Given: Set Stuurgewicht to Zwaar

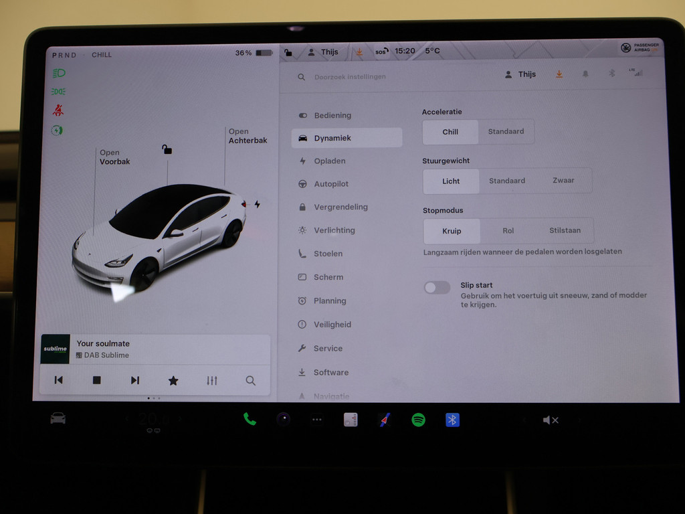Looking at the screenshot, I should [563, 181].
